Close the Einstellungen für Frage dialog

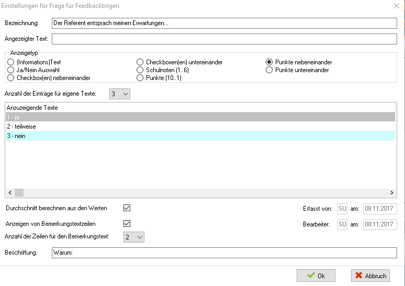(397, 6)
